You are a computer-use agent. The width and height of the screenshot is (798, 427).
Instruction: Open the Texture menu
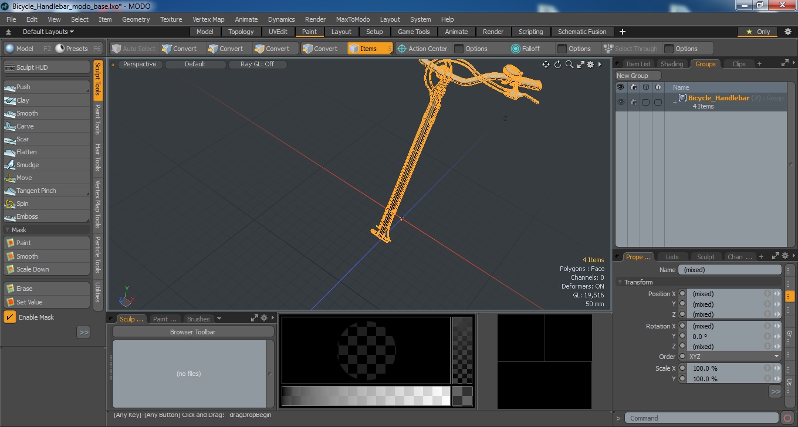pos(171,19)
